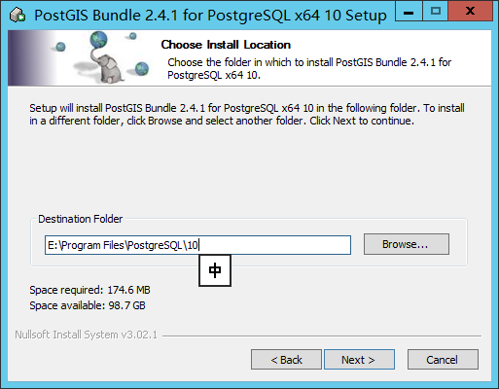Click the Space required: 174.6 MB text
Viewport: 499px width, 389px height.
[89, 290]
